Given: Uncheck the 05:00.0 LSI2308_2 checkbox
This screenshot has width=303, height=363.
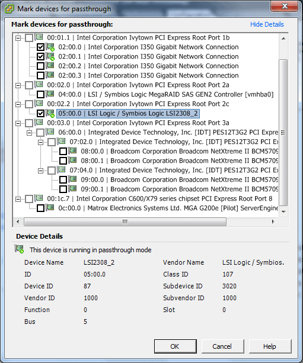Looking at the screenshot, I should 40,114.
